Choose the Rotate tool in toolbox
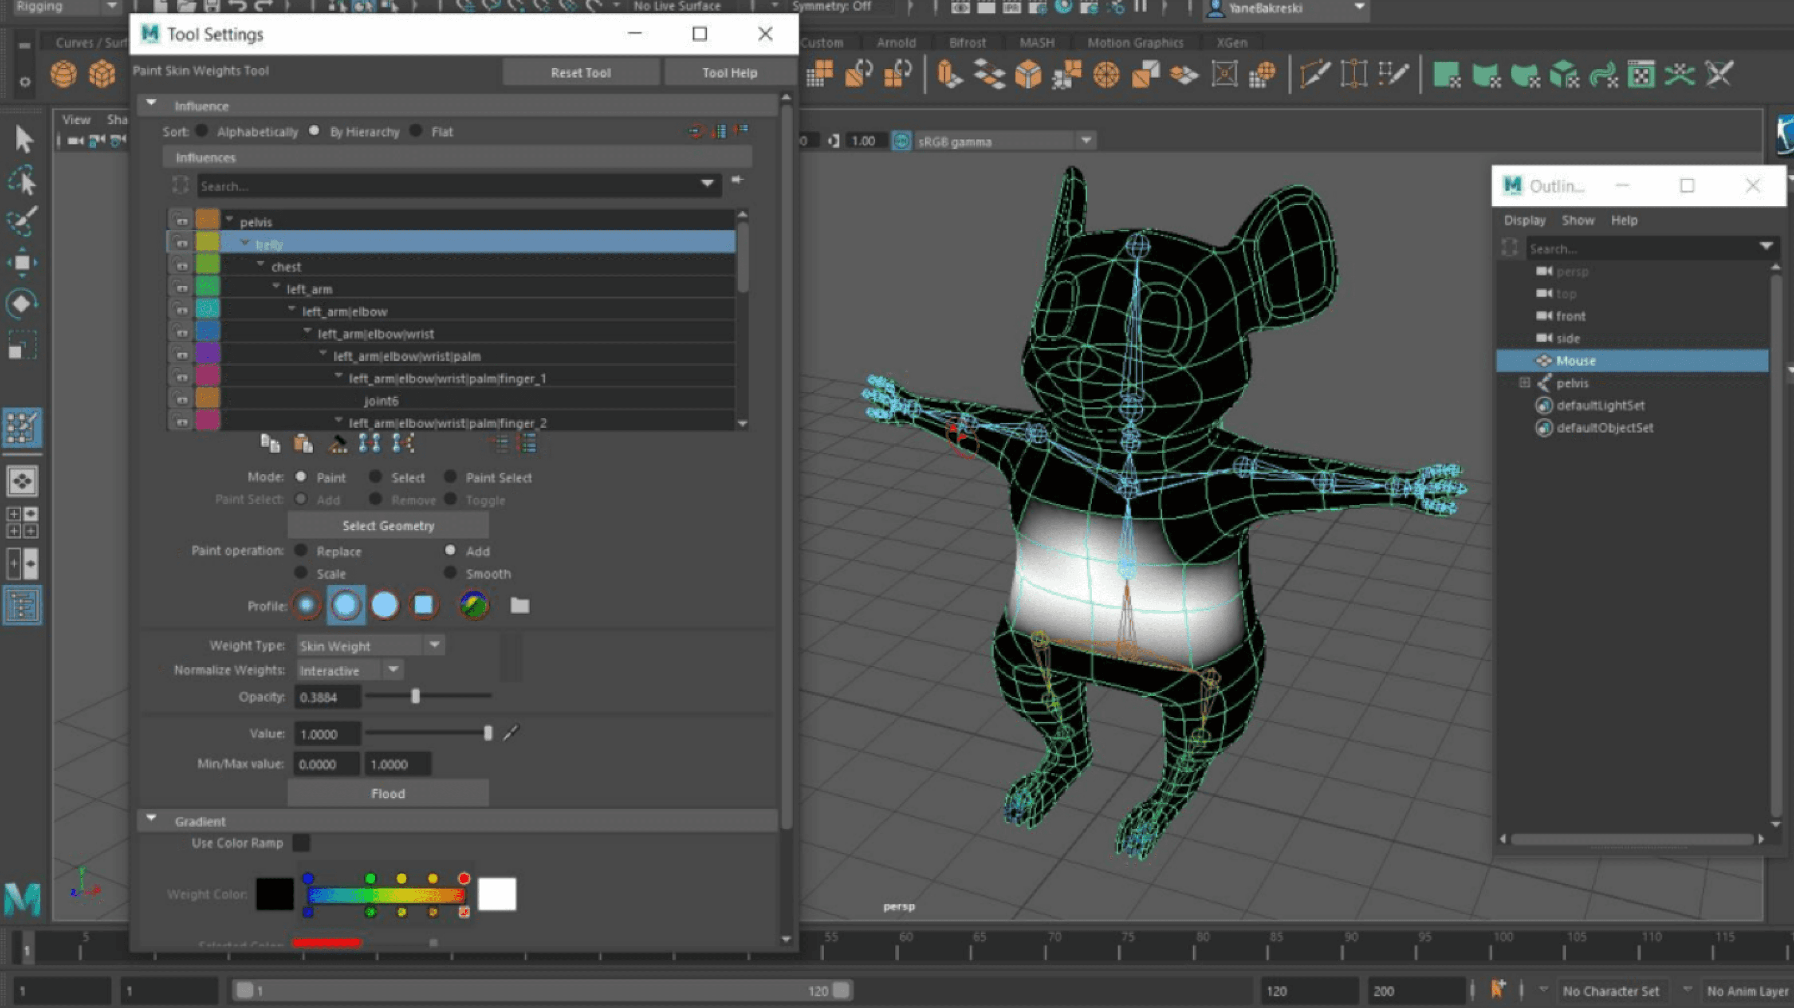Screen dimensions: 1794x1008 click(22, 304)
